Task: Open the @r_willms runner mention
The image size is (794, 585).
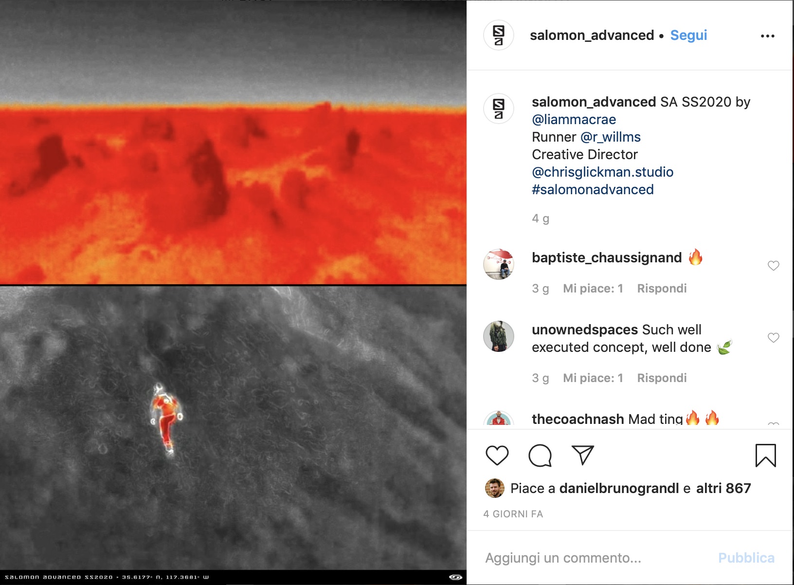Action: 611,137
